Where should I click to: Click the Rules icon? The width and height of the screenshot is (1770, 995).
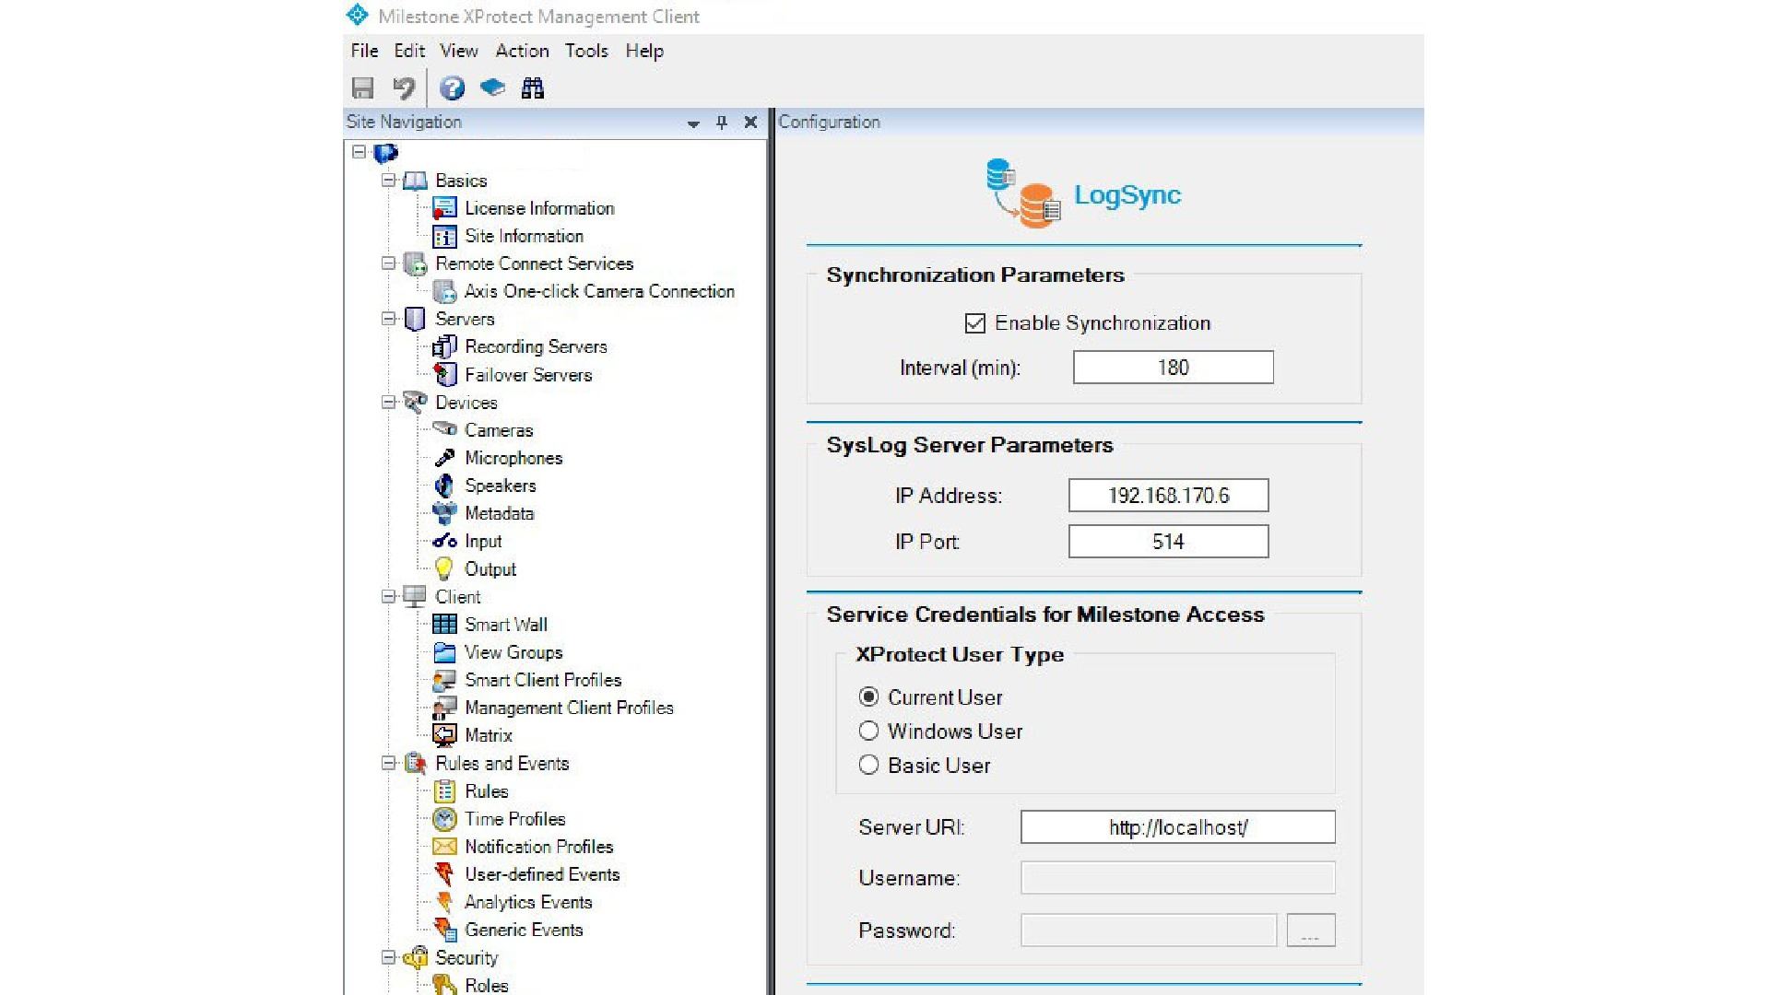click(444, 791)
